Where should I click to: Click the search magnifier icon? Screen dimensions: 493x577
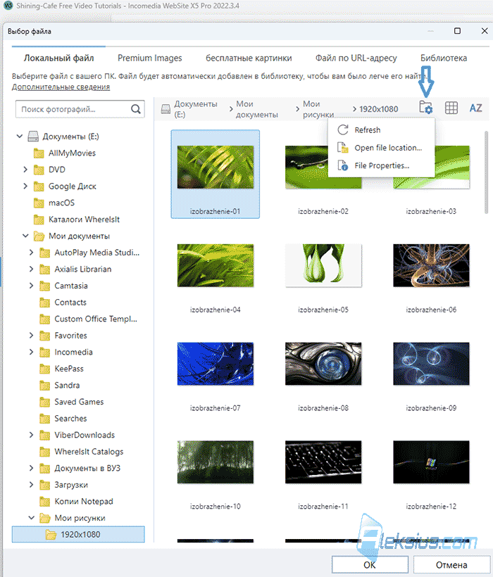135,109
